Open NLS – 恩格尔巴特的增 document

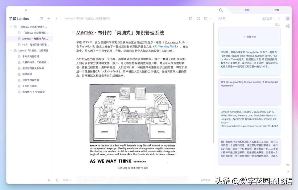click(x=36, y=45)
